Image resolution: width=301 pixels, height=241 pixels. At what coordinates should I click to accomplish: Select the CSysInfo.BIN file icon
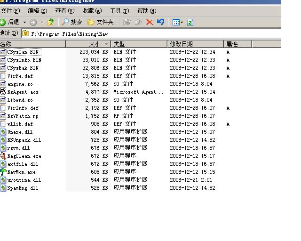3,60
